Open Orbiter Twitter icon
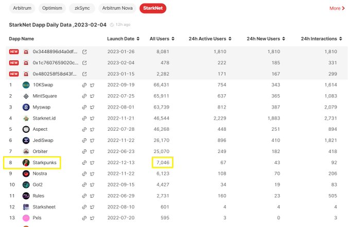Viewport: 350px width, 227px height. pyautogui.click(x=92, y=151)
